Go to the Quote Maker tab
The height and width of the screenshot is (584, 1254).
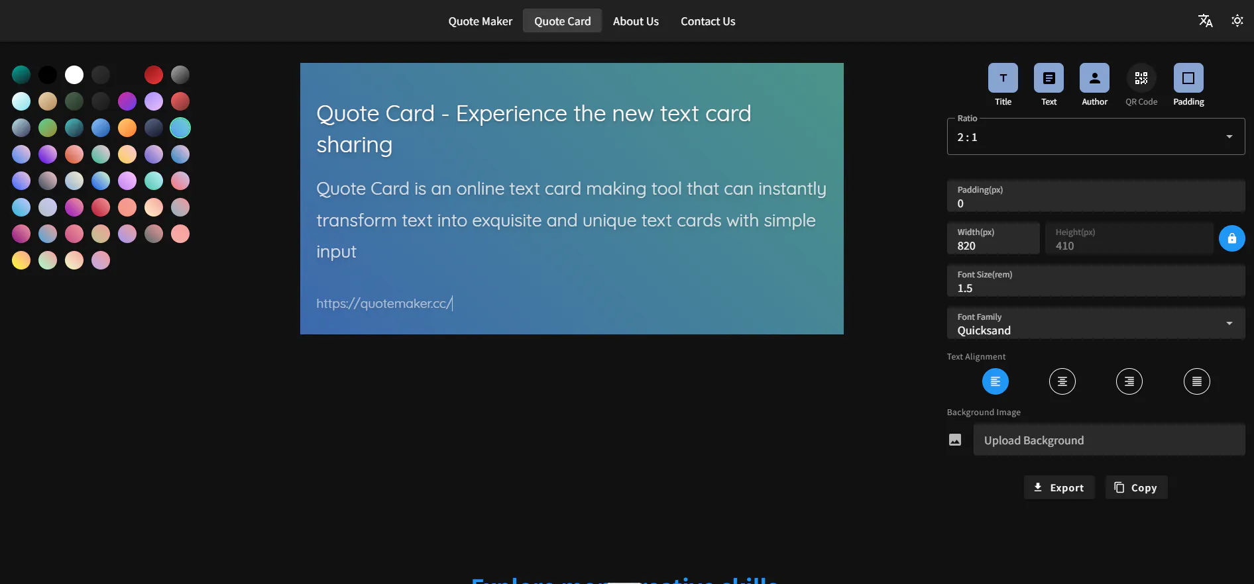point(480,21)
